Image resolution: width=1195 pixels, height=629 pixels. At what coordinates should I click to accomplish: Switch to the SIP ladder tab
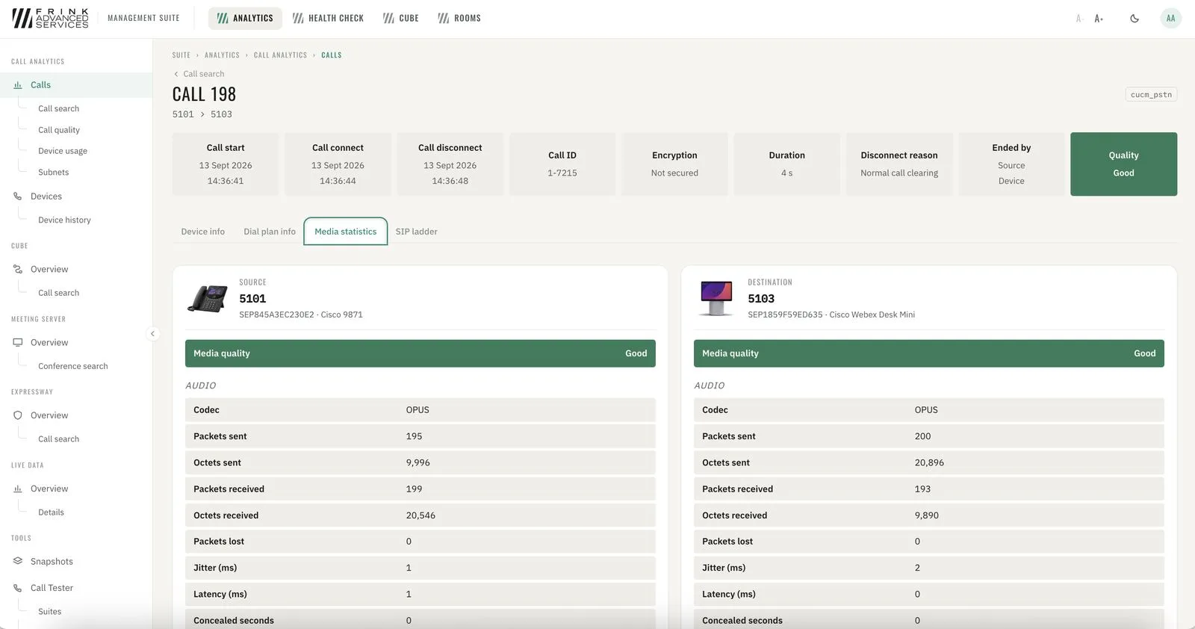coord(417,232)
